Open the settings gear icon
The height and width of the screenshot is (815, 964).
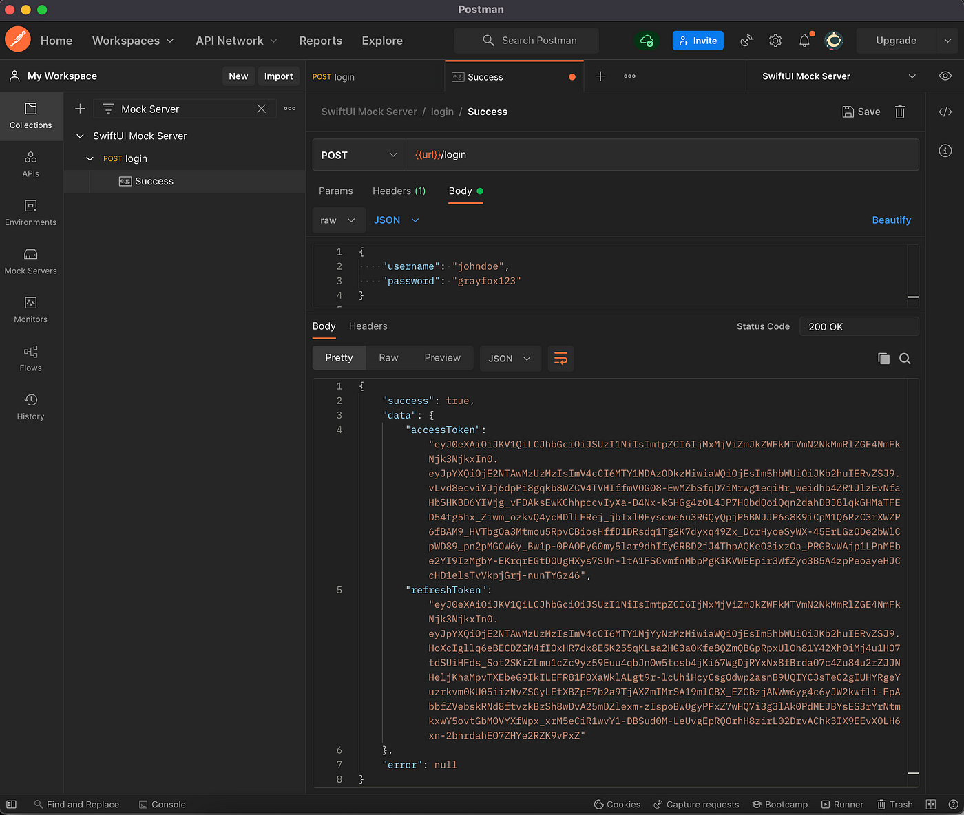coord(775,41)
